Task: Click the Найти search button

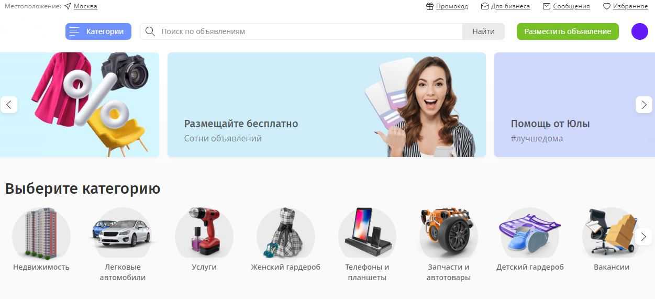Action: (483, 31)
